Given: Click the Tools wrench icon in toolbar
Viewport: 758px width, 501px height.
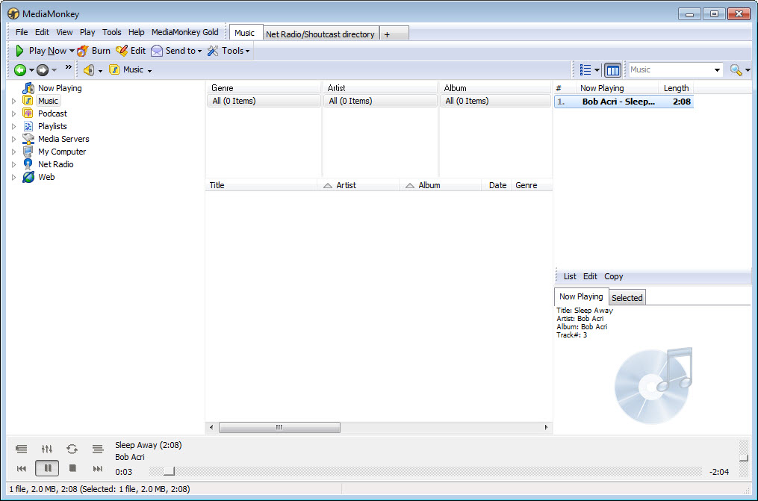Looking at the screenshot, I should 213,51.
